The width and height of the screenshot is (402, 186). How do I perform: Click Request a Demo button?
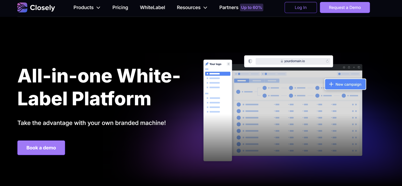tap(345, 8)
